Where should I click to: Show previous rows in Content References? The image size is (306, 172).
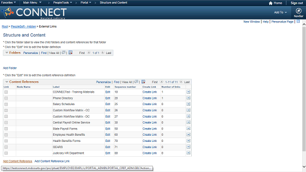coord(162,82)
